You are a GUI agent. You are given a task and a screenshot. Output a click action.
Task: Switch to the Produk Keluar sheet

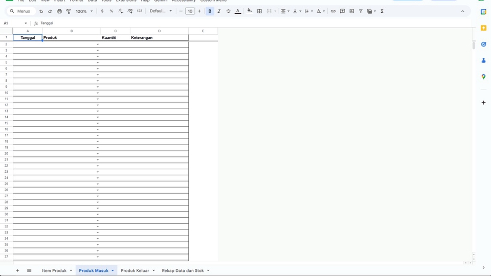point(135,270)
